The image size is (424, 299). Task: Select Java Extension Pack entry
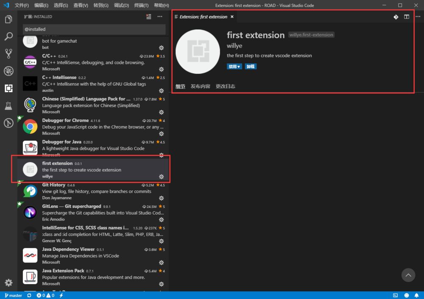click(x=93, y=277)
